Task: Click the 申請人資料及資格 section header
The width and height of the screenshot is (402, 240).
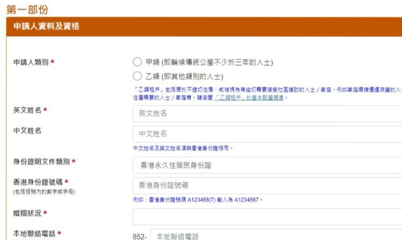Action: [46, 27]
